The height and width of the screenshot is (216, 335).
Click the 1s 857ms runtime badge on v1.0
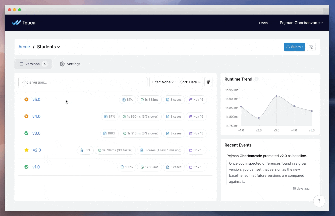[149, 167]
